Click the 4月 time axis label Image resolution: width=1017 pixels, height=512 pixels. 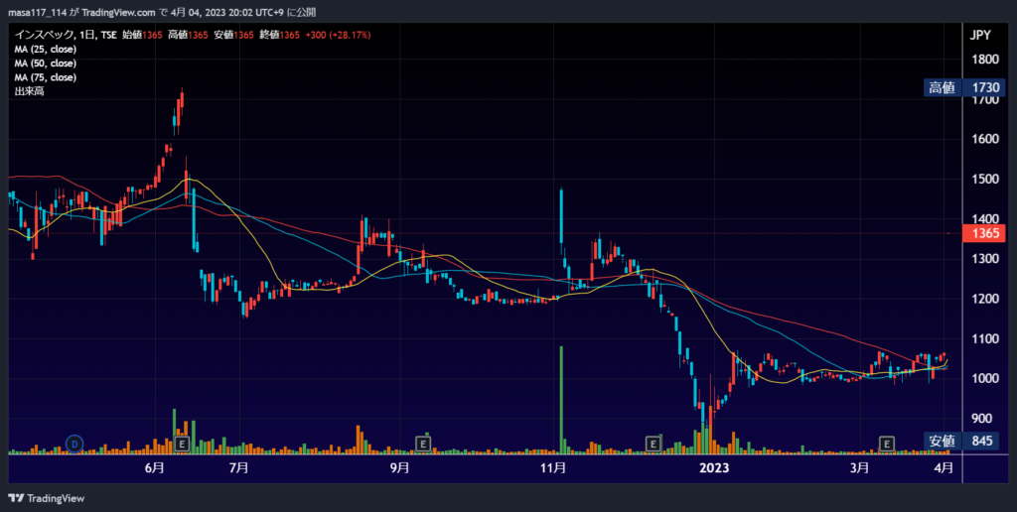[944, 468]
